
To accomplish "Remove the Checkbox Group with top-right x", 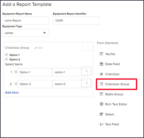I will [88, 46].
